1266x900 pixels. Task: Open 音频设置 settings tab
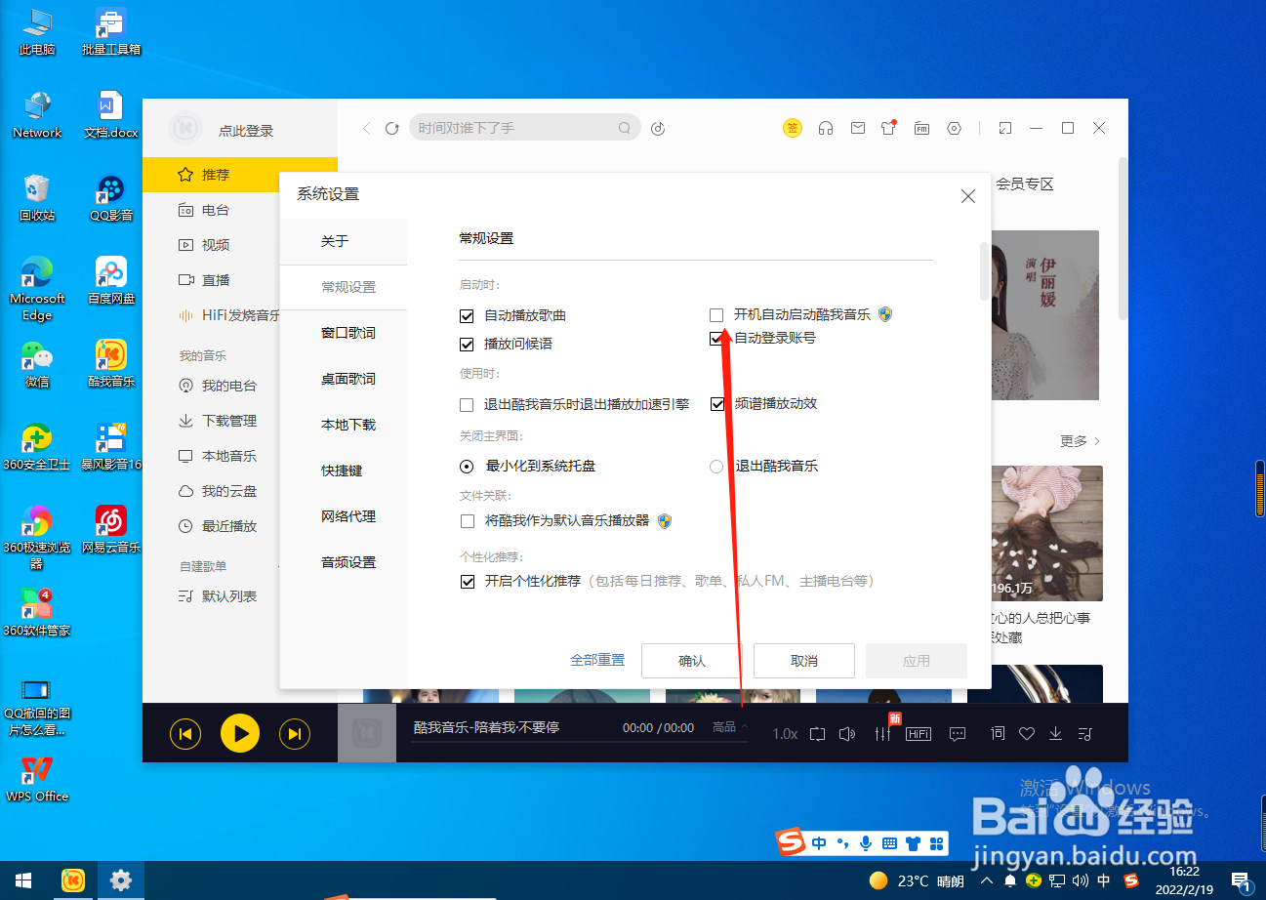click(344, 562)
